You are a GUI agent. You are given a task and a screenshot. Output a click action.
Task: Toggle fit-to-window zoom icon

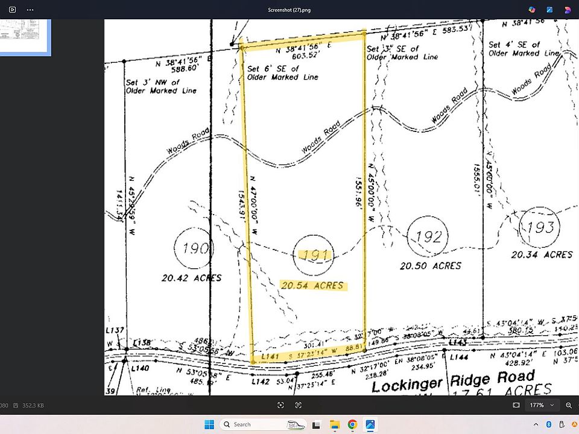(516, 405)
